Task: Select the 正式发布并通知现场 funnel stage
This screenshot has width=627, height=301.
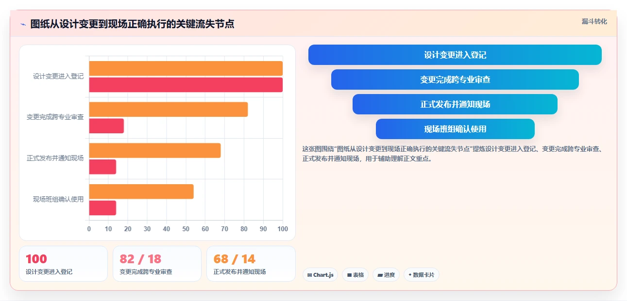Action: coord(455,104)
